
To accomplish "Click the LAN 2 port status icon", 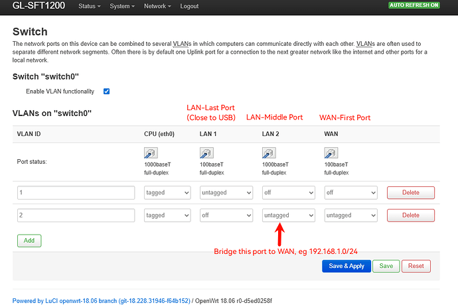I will pyautogui.click(x=269, y=153).
